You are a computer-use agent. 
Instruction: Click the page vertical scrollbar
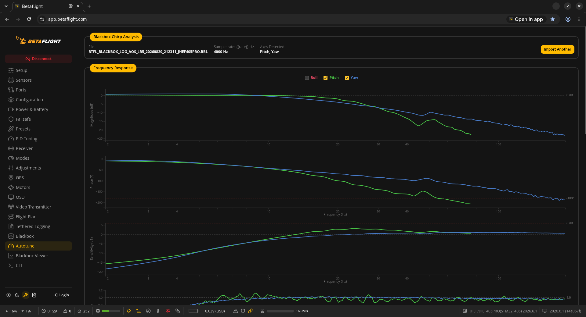point(585,81)
